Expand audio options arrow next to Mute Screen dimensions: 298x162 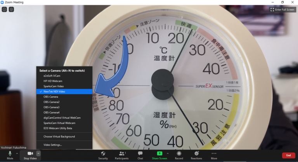click(x=17, y=153)
